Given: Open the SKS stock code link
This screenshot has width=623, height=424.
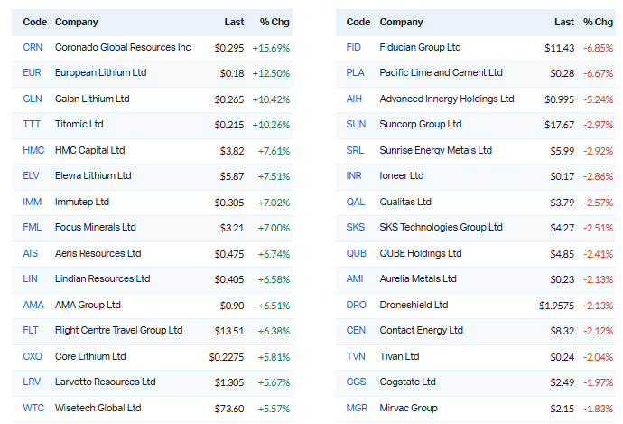Looking at the screenshot, I should coord(355,227).
